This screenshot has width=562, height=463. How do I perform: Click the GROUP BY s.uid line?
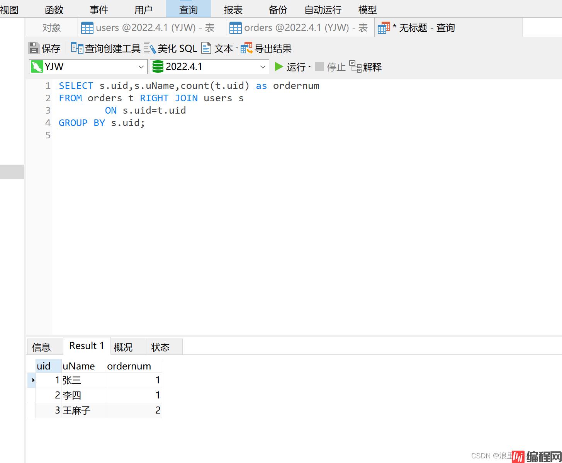coord(102,123)
